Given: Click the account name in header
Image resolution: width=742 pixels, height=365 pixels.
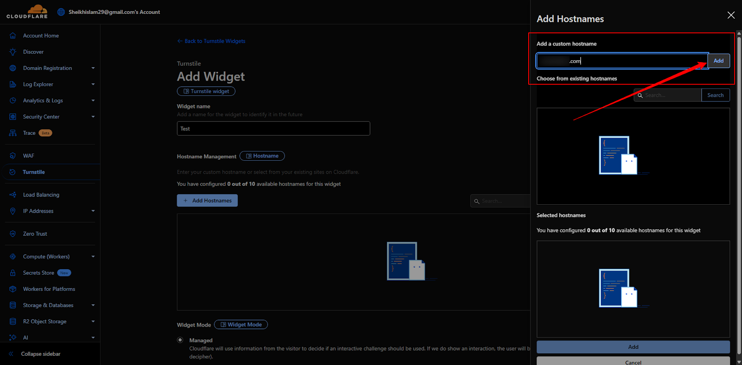Looking at the screenshot, I should [114, 12].
